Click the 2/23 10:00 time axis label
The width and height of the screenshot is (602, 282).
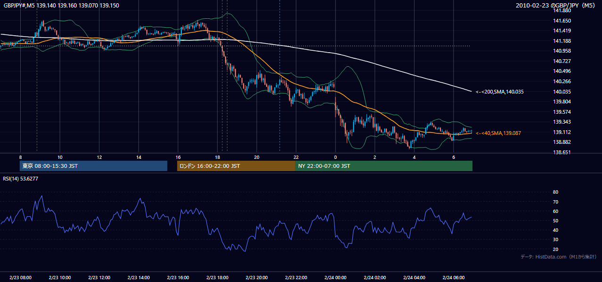(x=60, y=278)
